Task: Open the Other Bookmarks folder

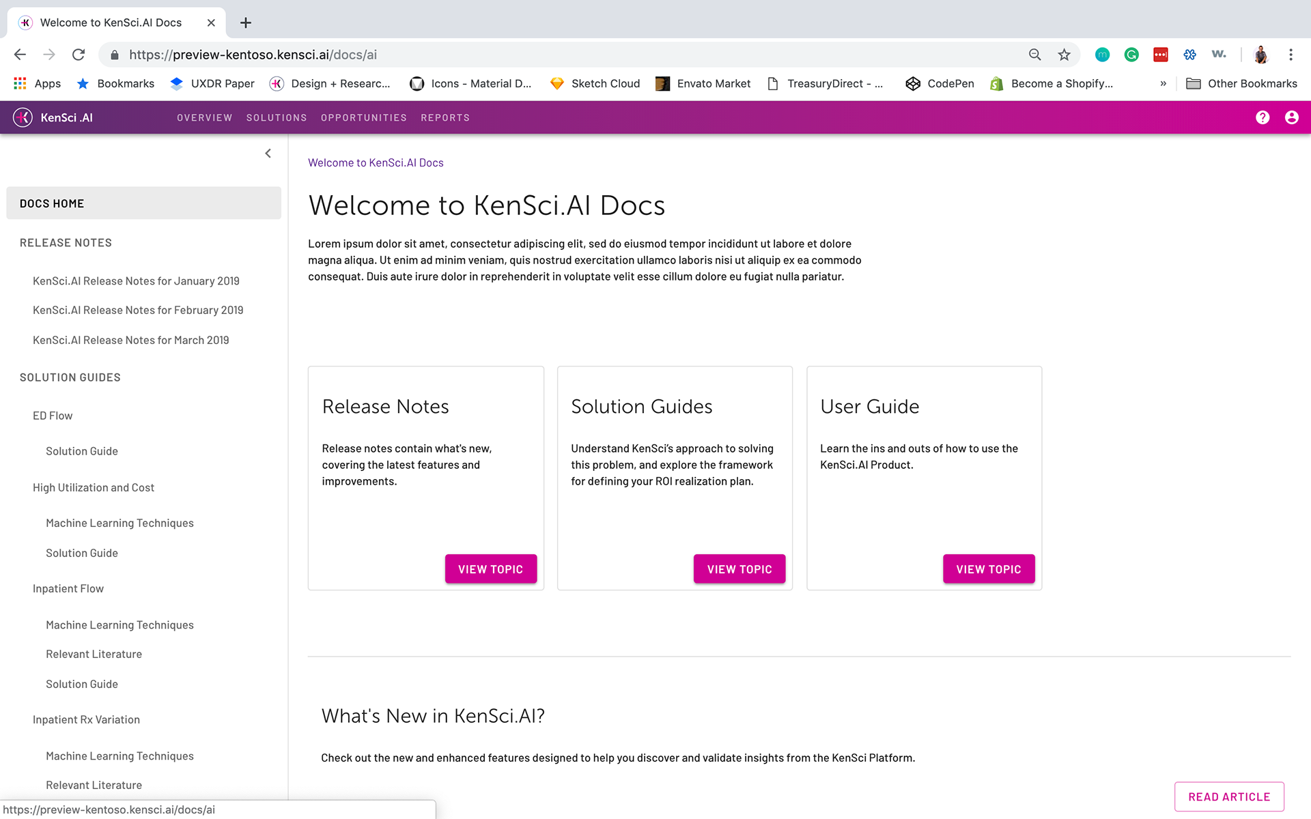Action: 1241,83
